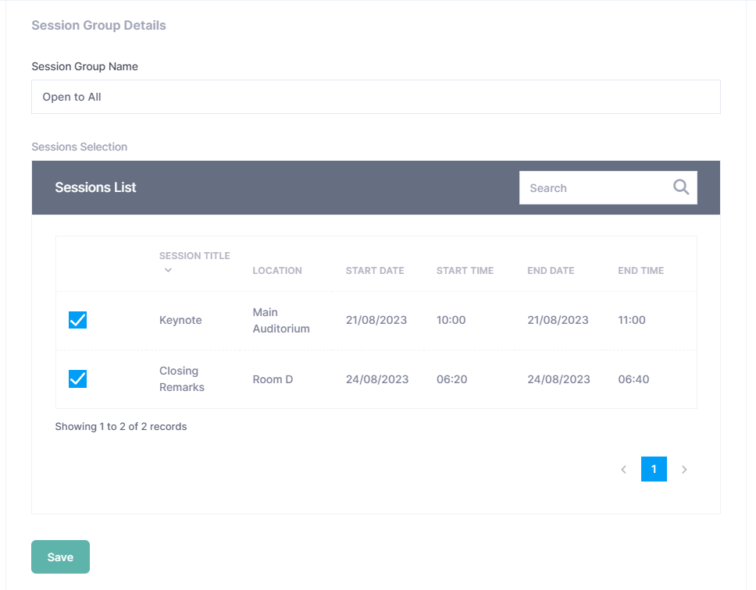
Task: Click into the Sessions List search box
Action: click(x=594, y=188)
